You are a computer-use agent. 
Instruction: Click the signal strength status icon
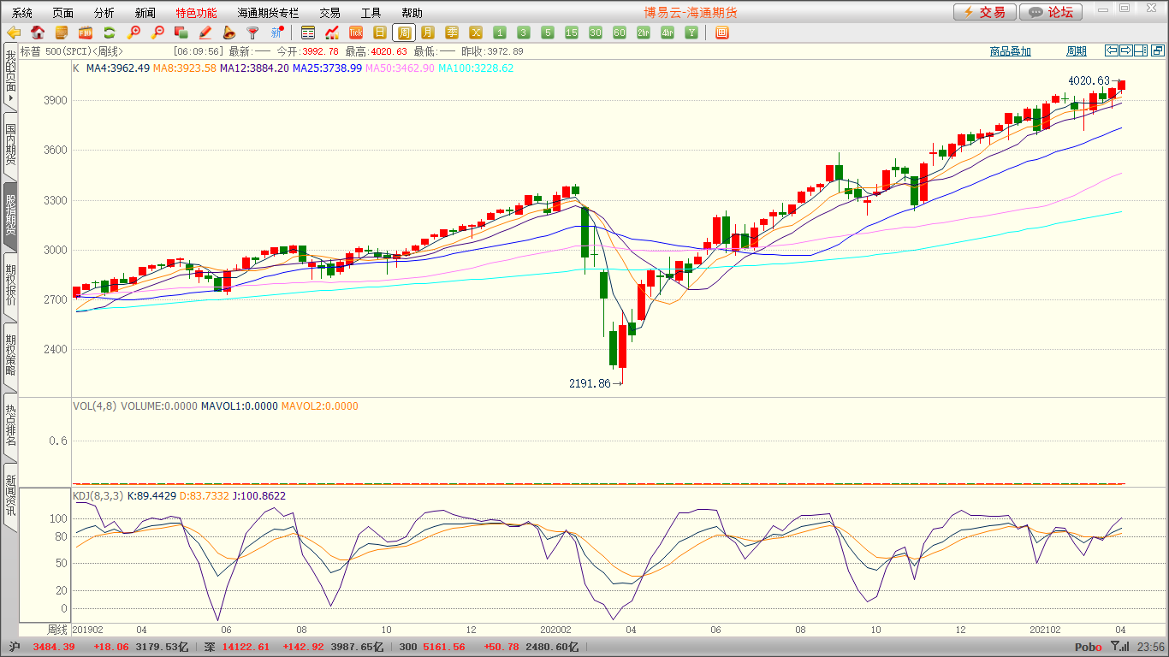[1119, 647]
